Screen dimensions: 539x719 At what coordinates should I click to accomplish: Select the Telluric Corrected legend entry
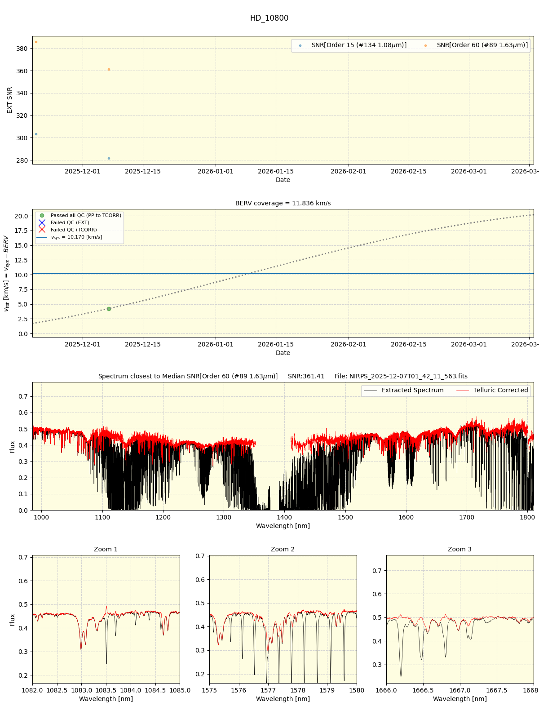pyautogui.click(x=492, y=390)
